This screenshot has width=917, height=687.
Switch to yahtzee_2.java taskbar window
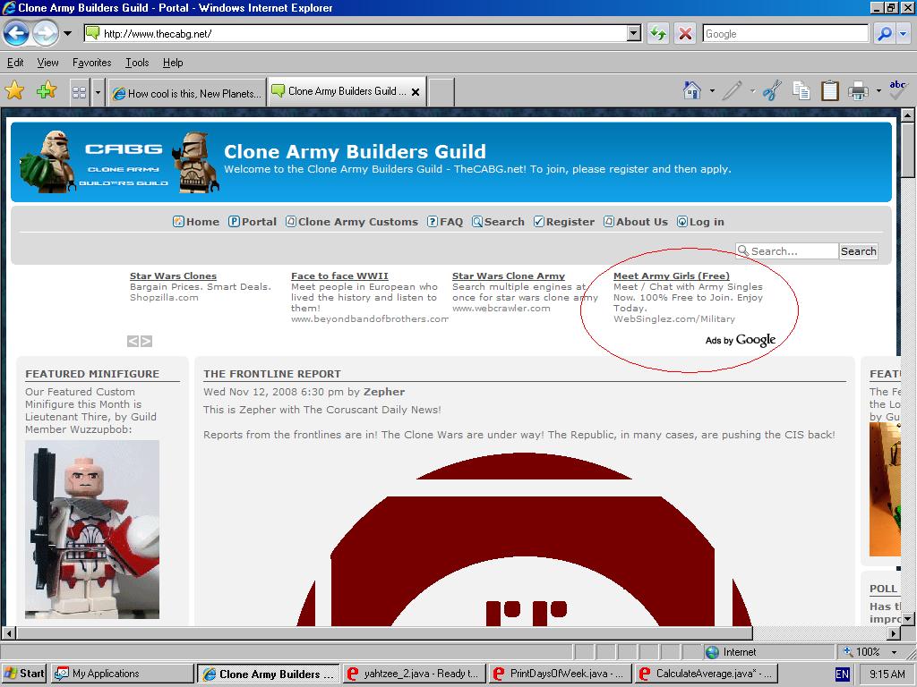point(414,674)
